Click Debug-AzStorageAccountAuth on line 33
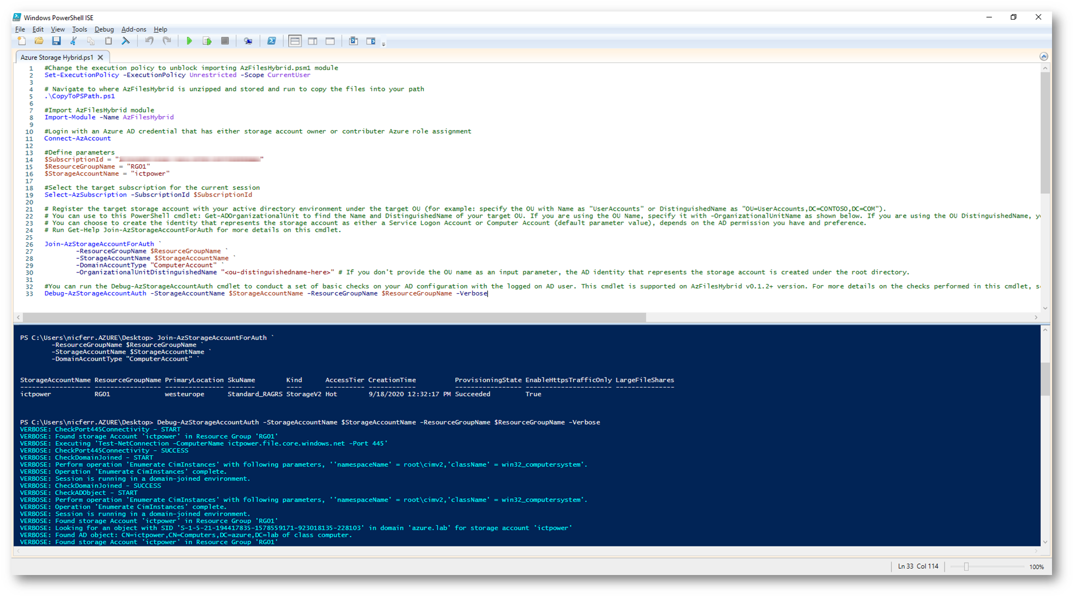 click(x=95, y=293)
